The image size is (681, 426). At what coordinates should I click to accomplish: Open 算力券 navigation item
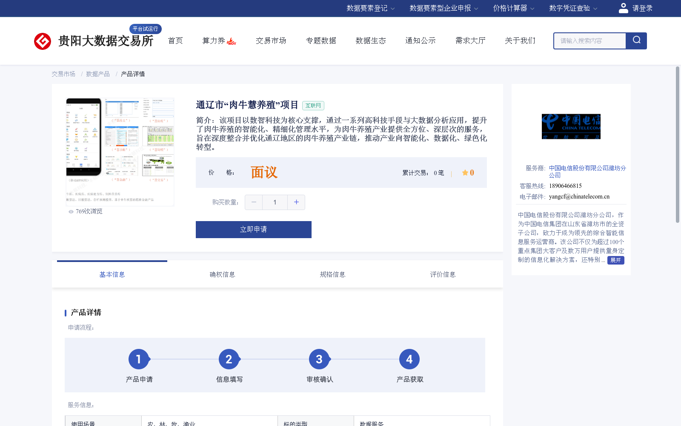214,40
